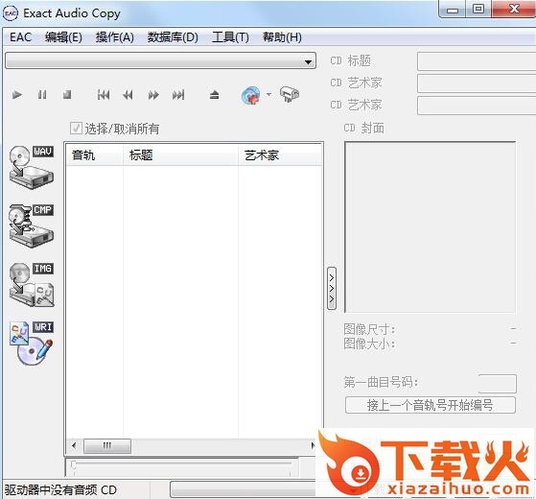Viewport: 536px width, 499px height.
Task: Click the Play button in playback controls
Action: (x=17, y=94)
